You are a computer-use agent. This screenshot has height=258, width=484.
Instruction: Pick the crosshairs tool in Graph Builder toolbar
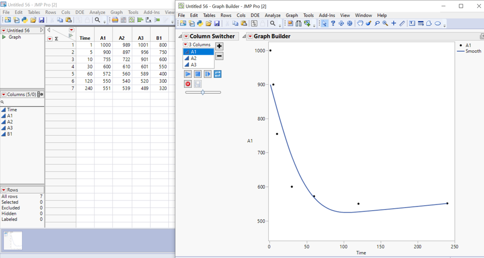coord(393,23)
